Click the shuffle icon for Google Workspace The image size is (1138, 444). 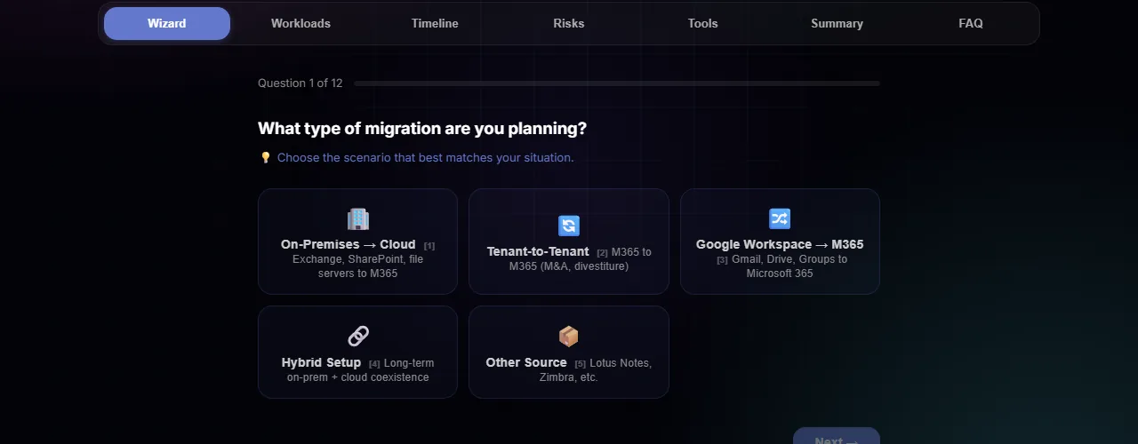(x=780, y=218)
